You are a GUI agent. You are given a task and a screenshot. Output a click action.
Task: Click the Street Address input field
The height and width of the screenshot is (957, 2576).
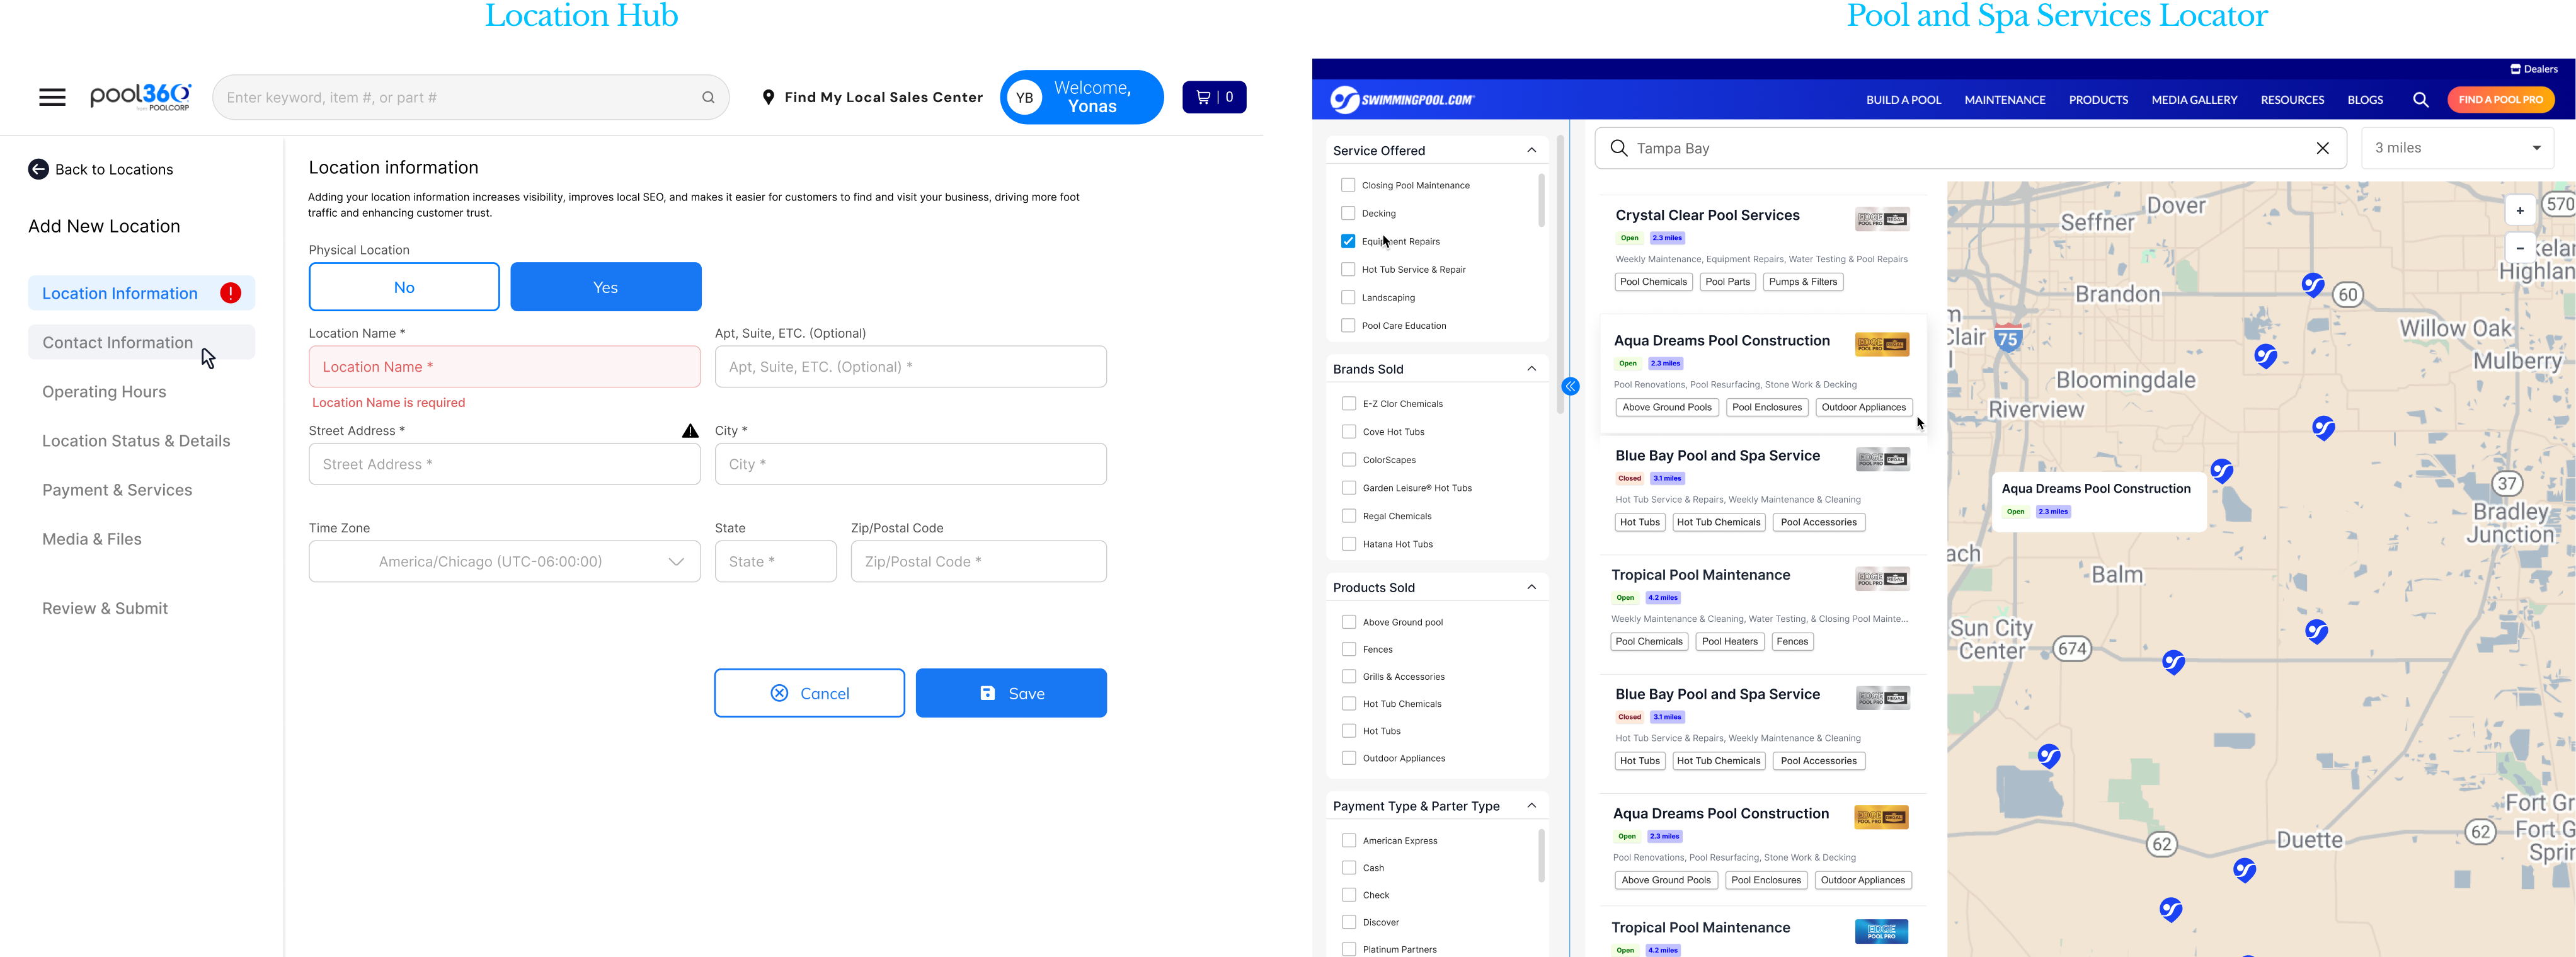point(504,464)
